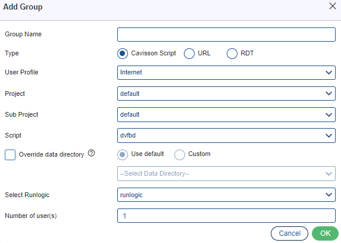Close the Add Group dialog
The height and width of the screenshot is (243, 341).
[x=333, y=6]
